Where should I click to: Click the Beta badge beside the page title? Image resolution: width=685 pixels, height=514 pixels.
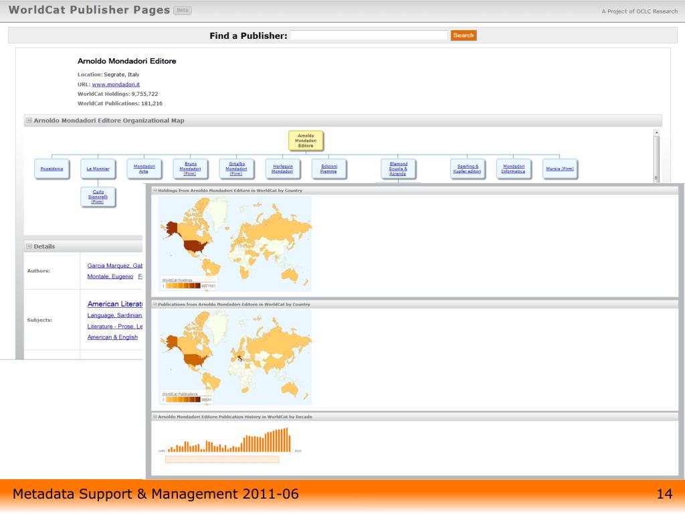point(183,10)
